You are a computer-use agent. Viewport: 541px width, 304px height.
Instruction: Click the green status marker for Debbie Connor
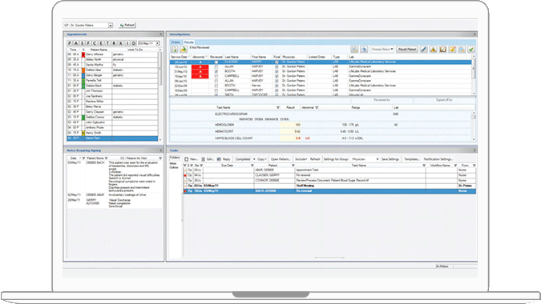(x=83, y=117)
